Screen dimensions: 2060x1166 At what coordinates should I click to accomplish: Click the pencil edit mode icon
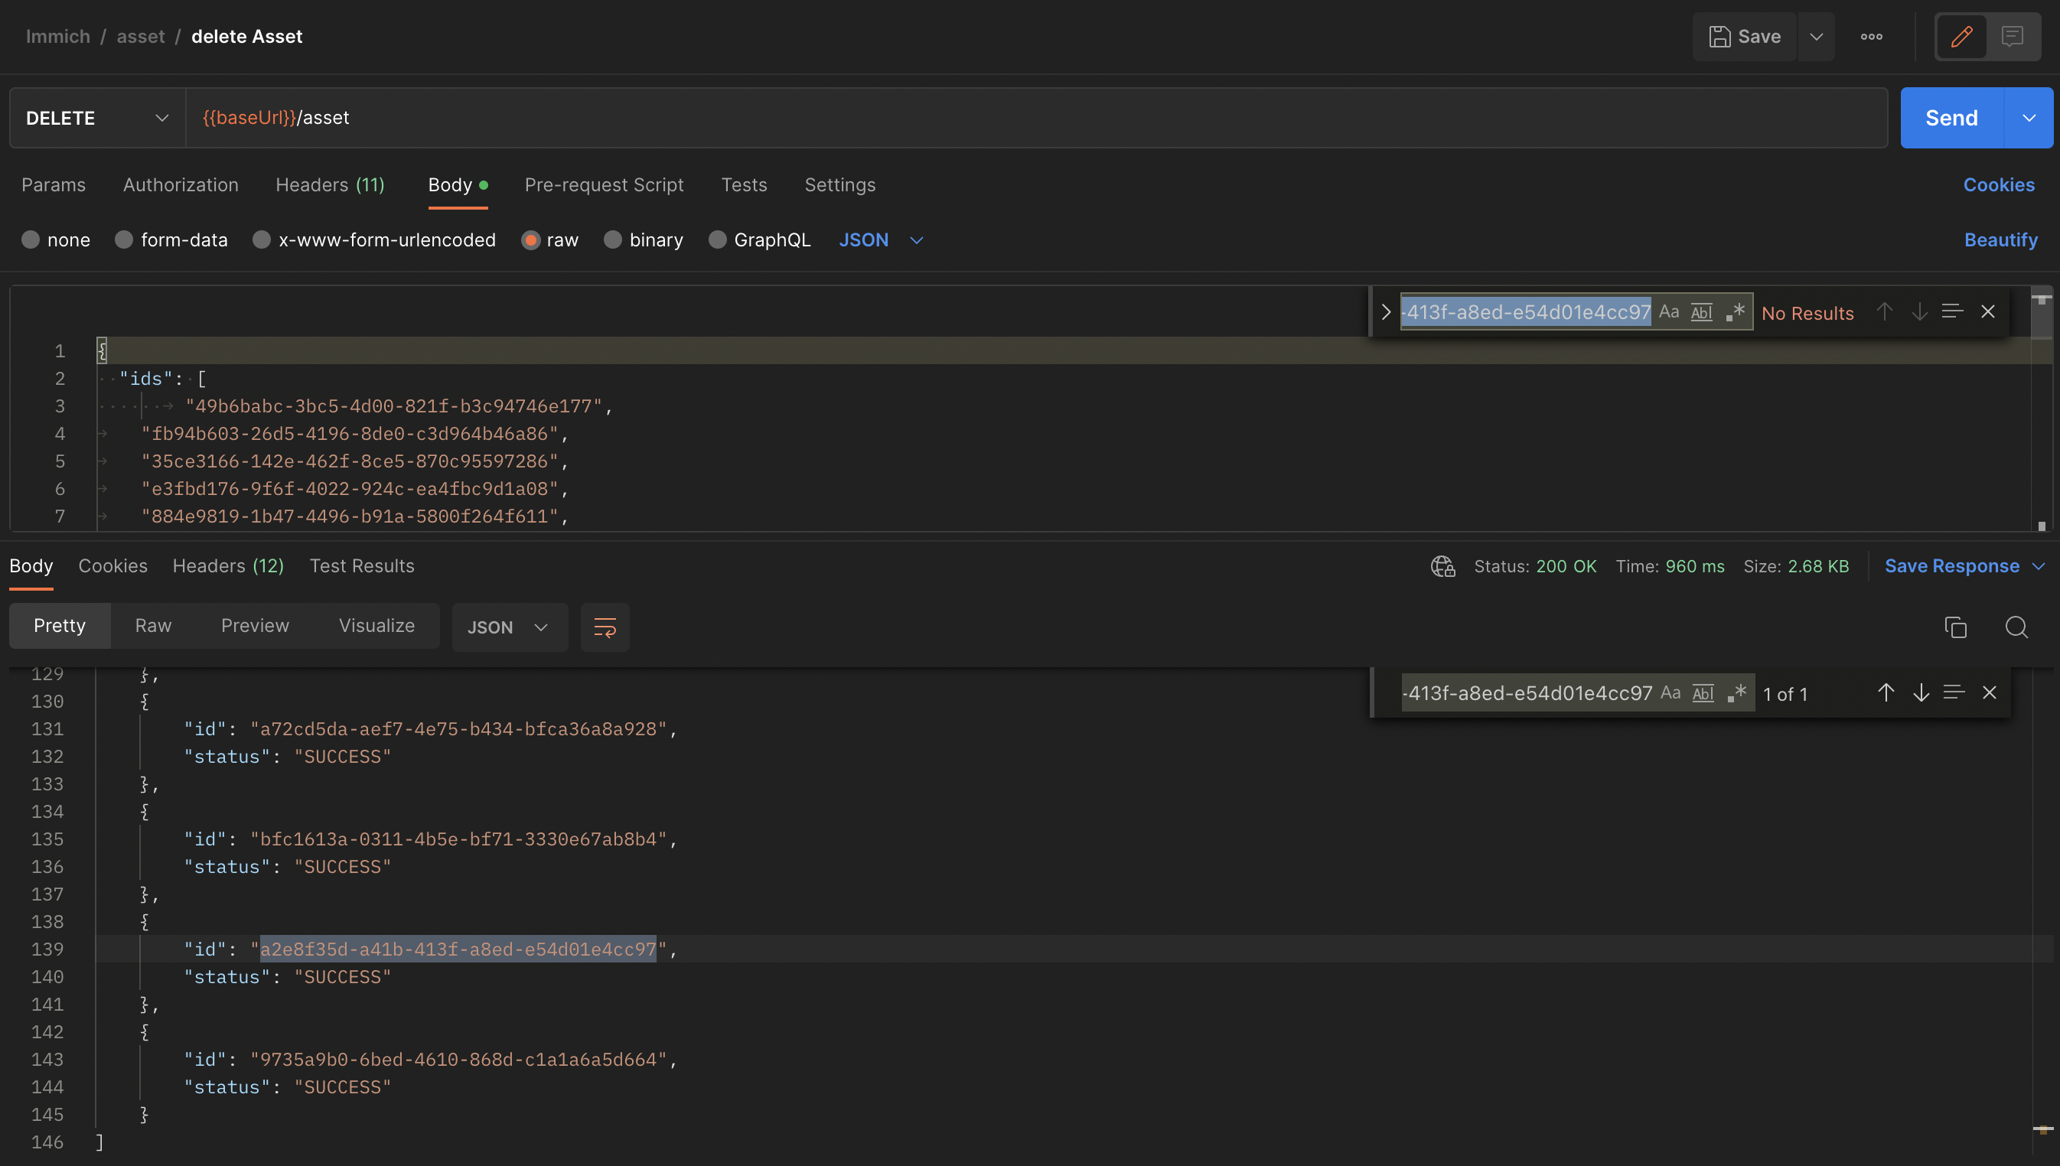tap(1961, 37)
